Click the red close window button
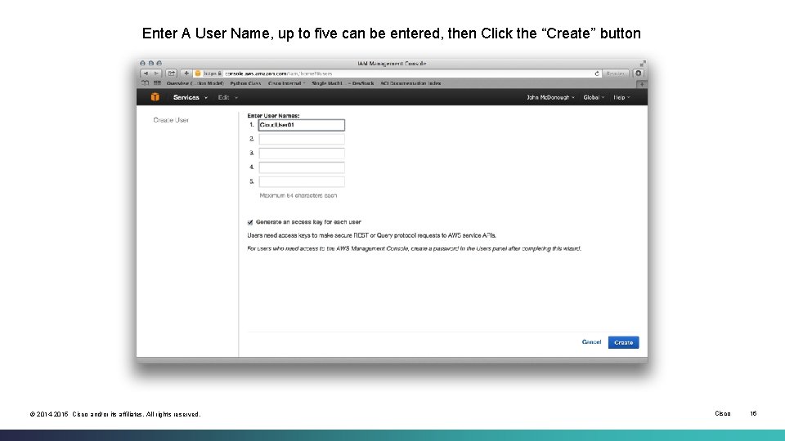 142,64
